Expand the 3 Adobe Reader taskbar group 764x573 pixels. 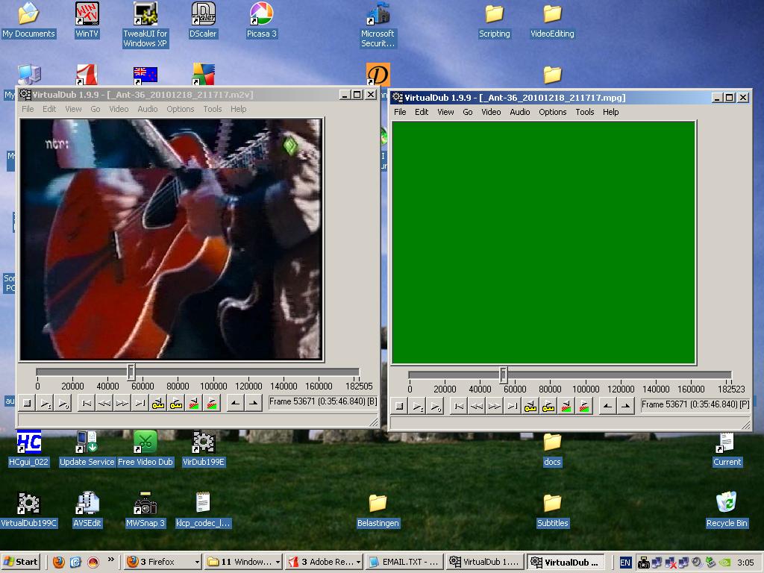coord(324,562)
